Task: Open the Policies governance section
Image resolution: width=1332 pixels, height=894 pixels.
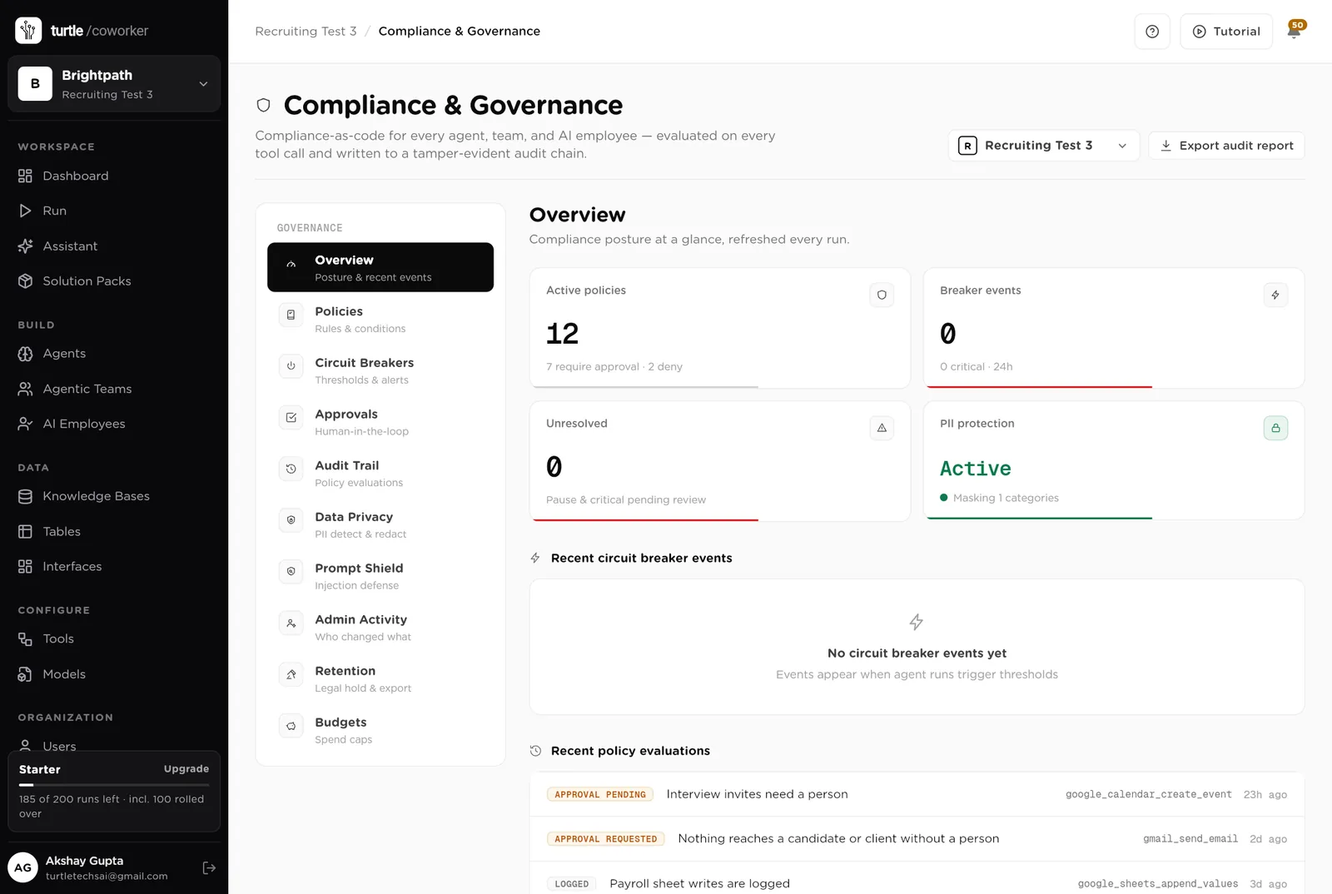Action: [380, 319]
